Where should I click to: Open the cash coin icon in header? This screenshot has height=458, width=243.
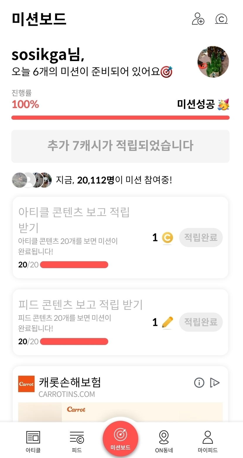pyautogui.click(x=221, y=19)
